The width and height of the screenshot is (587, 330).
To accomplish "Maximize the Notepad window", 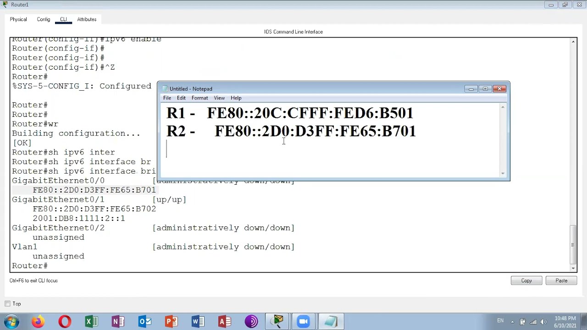I will [x=485, y=89].
